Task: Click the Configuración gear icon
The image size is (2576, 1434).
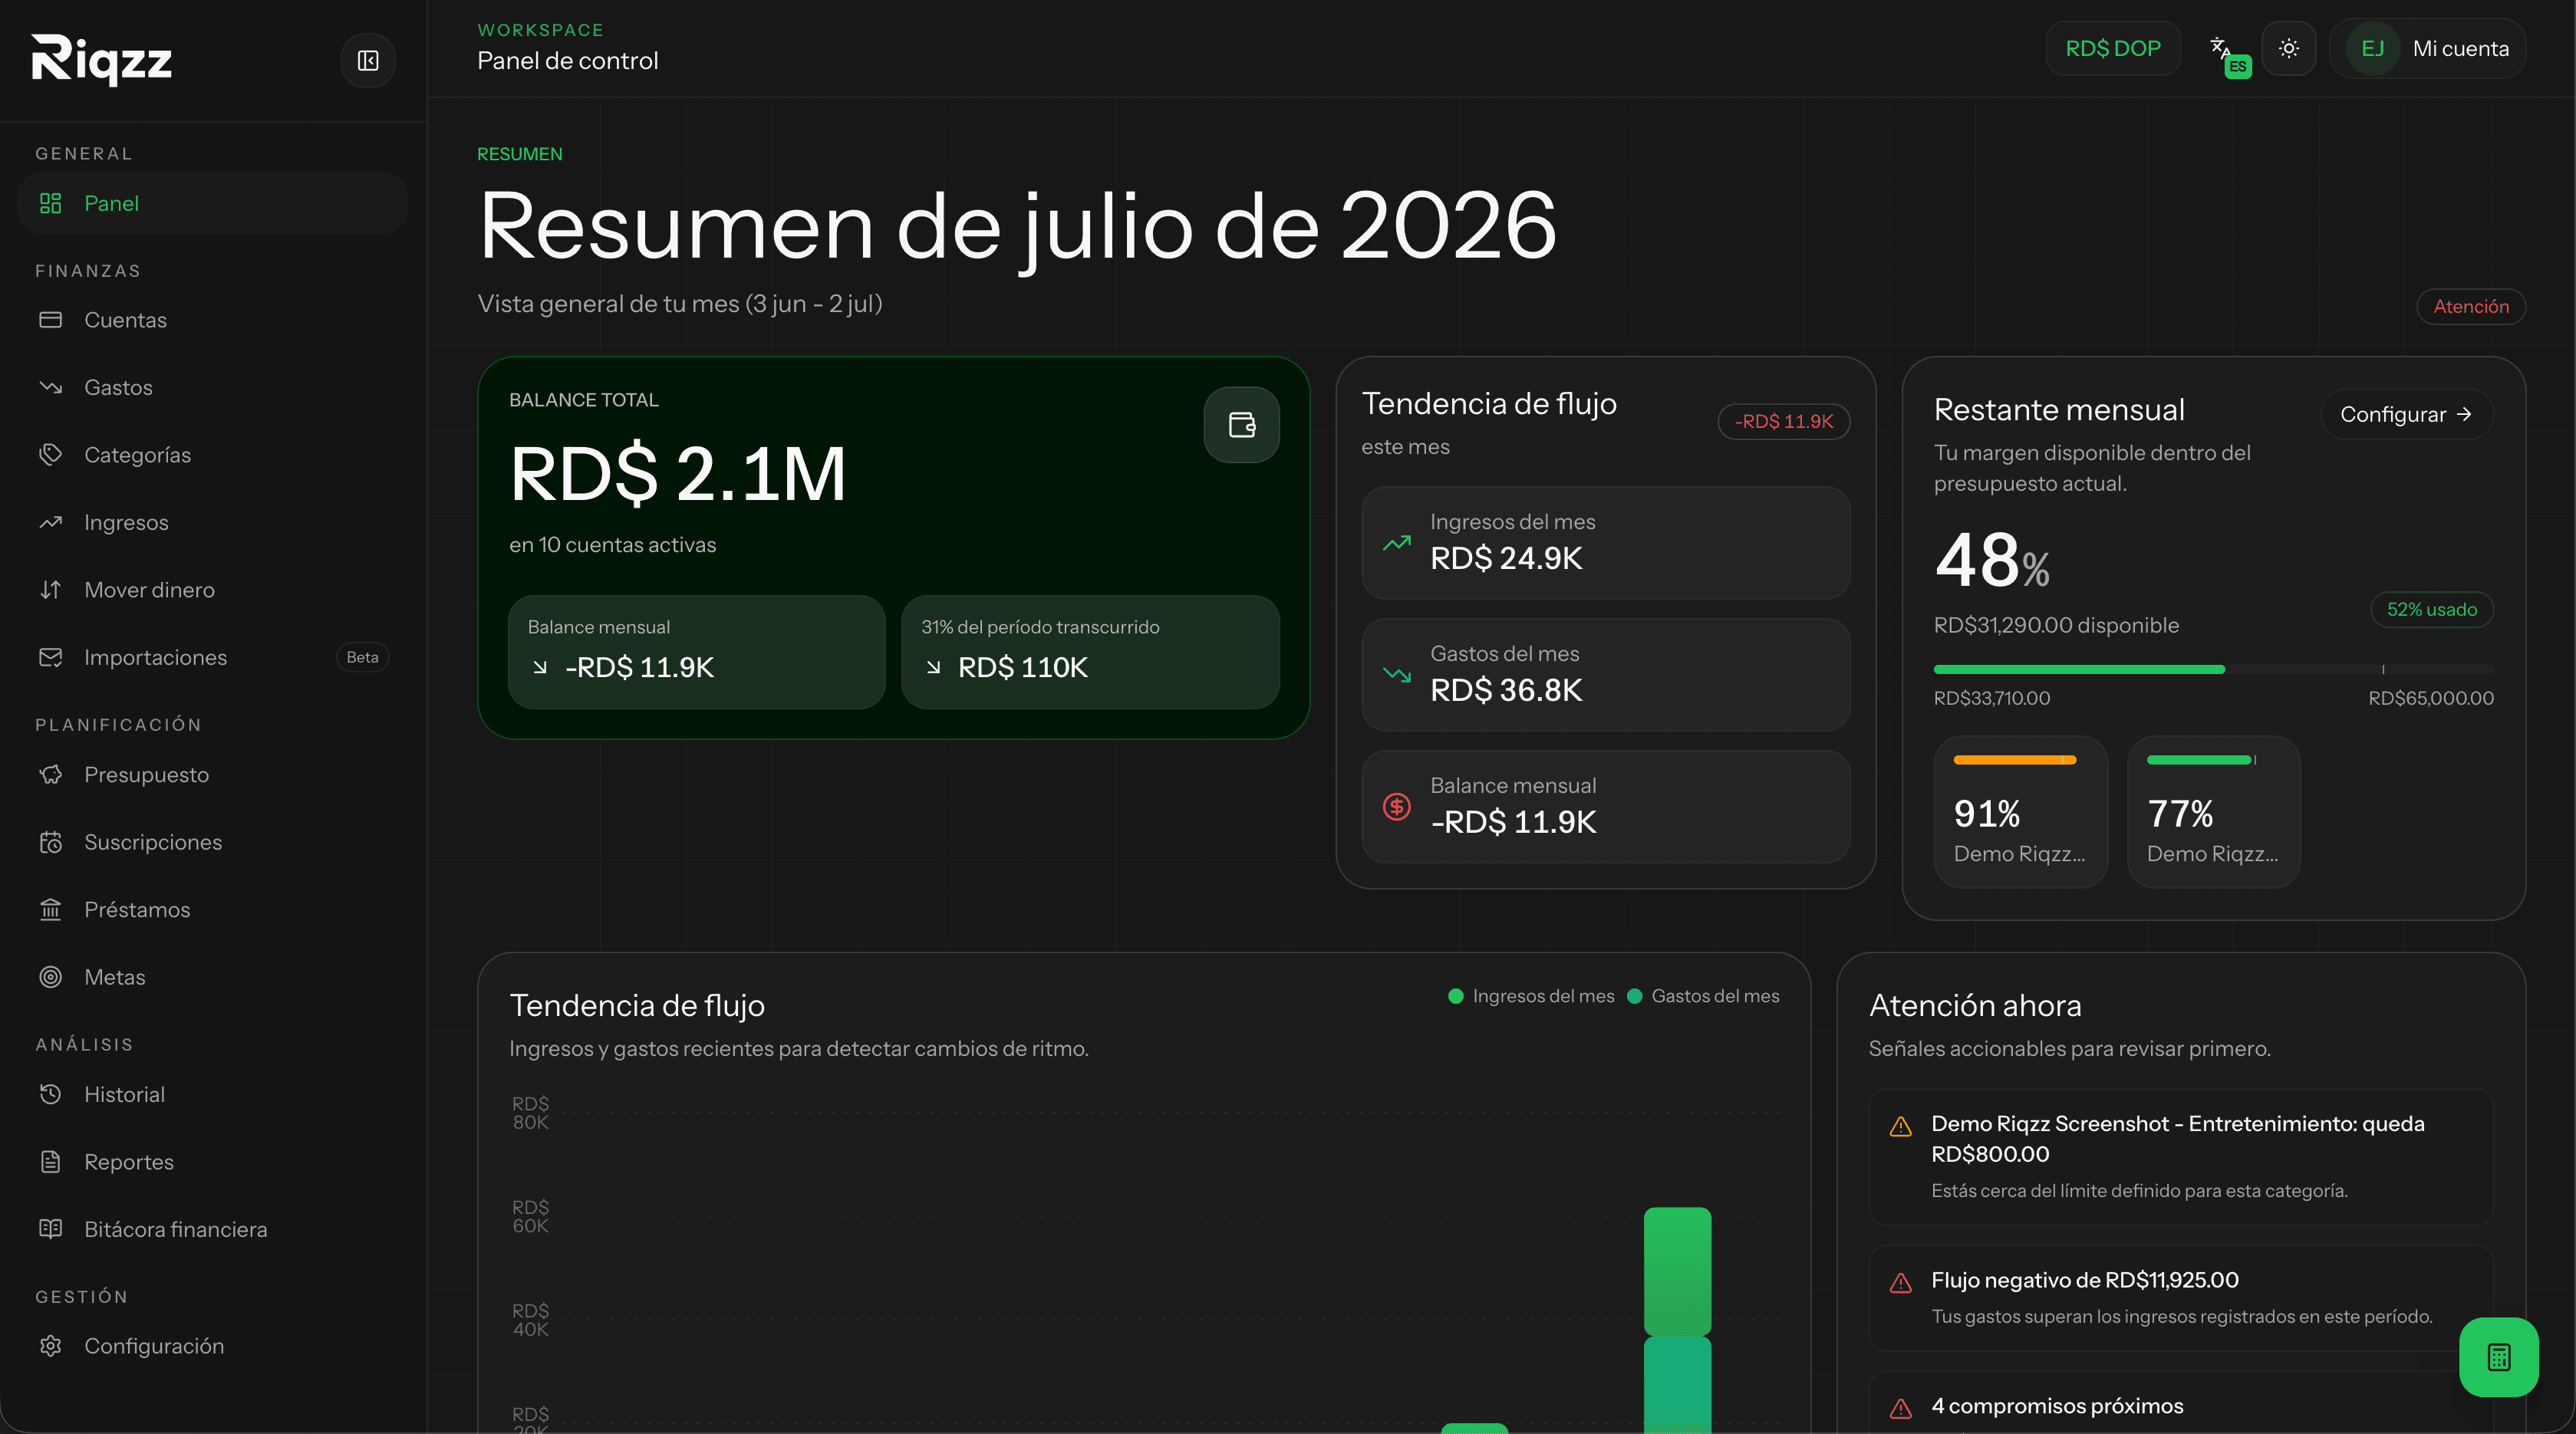Action: pyautogui.click(x=51, y=1346)
